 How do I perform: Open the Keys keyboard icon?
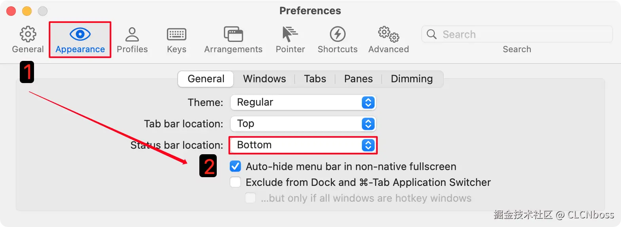(176, 34)
